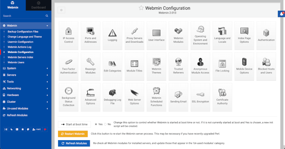Open Web Server Options

coord(135,97)
